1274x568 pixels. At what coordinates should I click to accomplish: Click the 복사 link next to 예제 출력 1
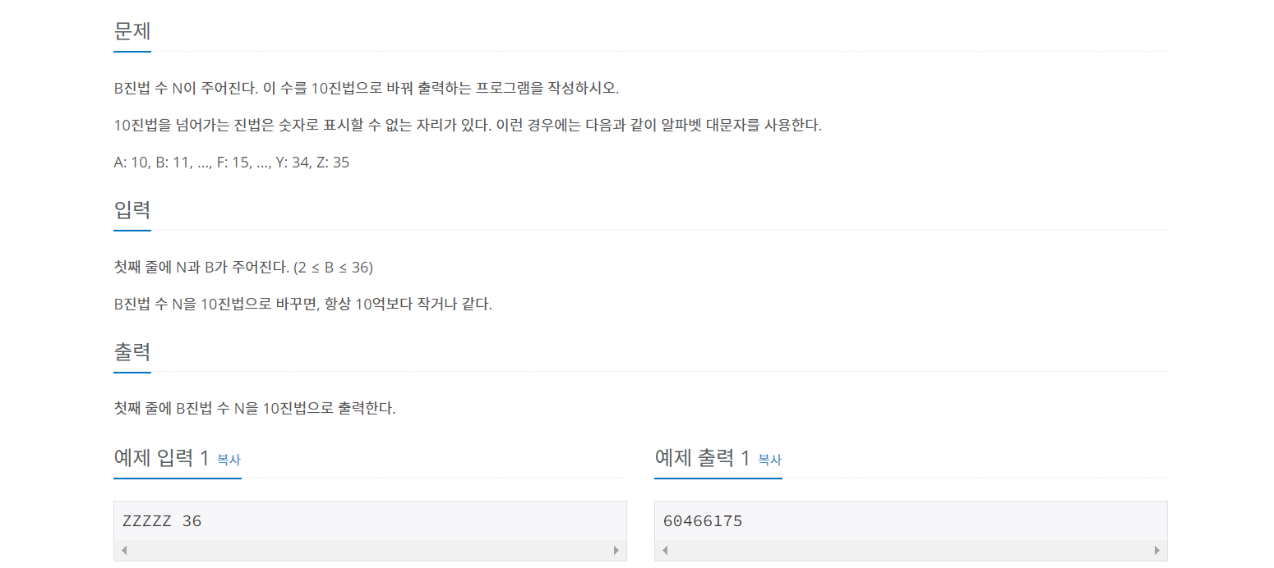769,461
